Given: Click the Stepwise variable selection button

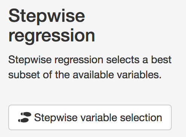Looking at the screenshot, I should (90, 117).
